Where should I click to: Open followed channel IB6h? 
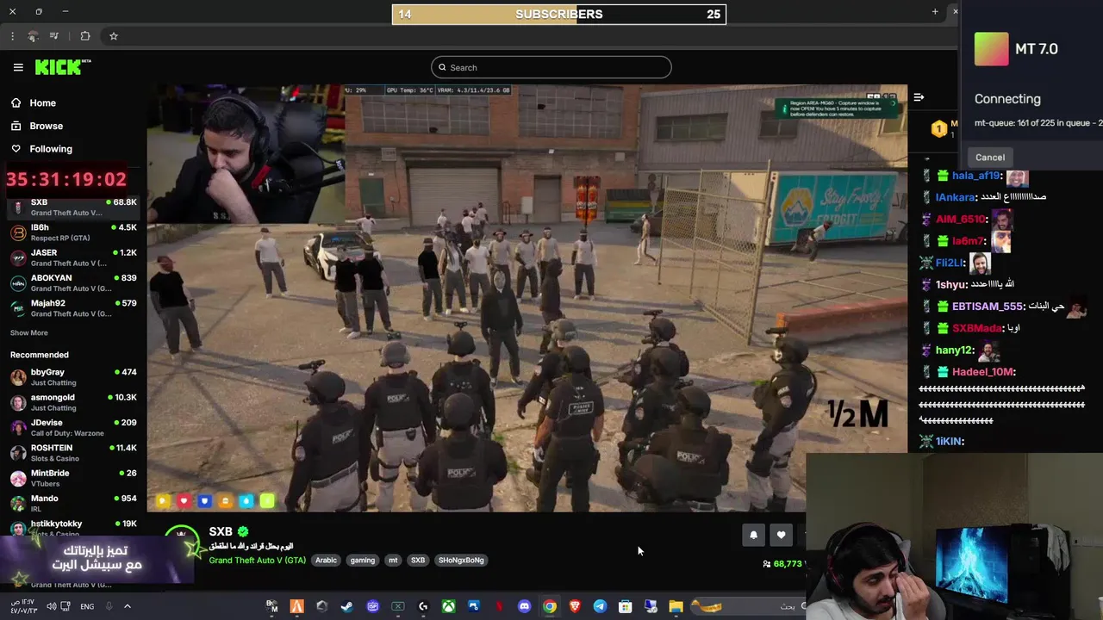click(73, 232)
